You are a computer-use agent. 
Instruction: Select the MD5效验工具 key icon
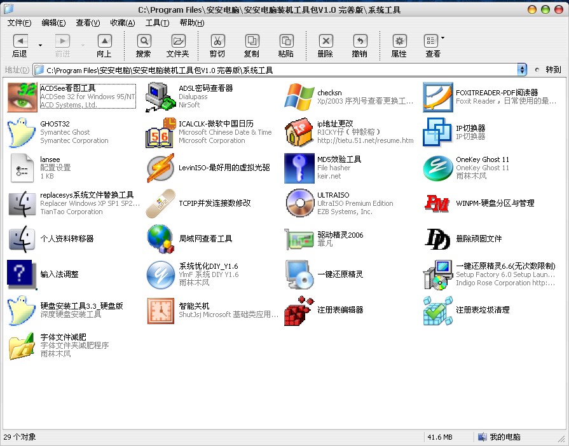[x=299, y=168]
